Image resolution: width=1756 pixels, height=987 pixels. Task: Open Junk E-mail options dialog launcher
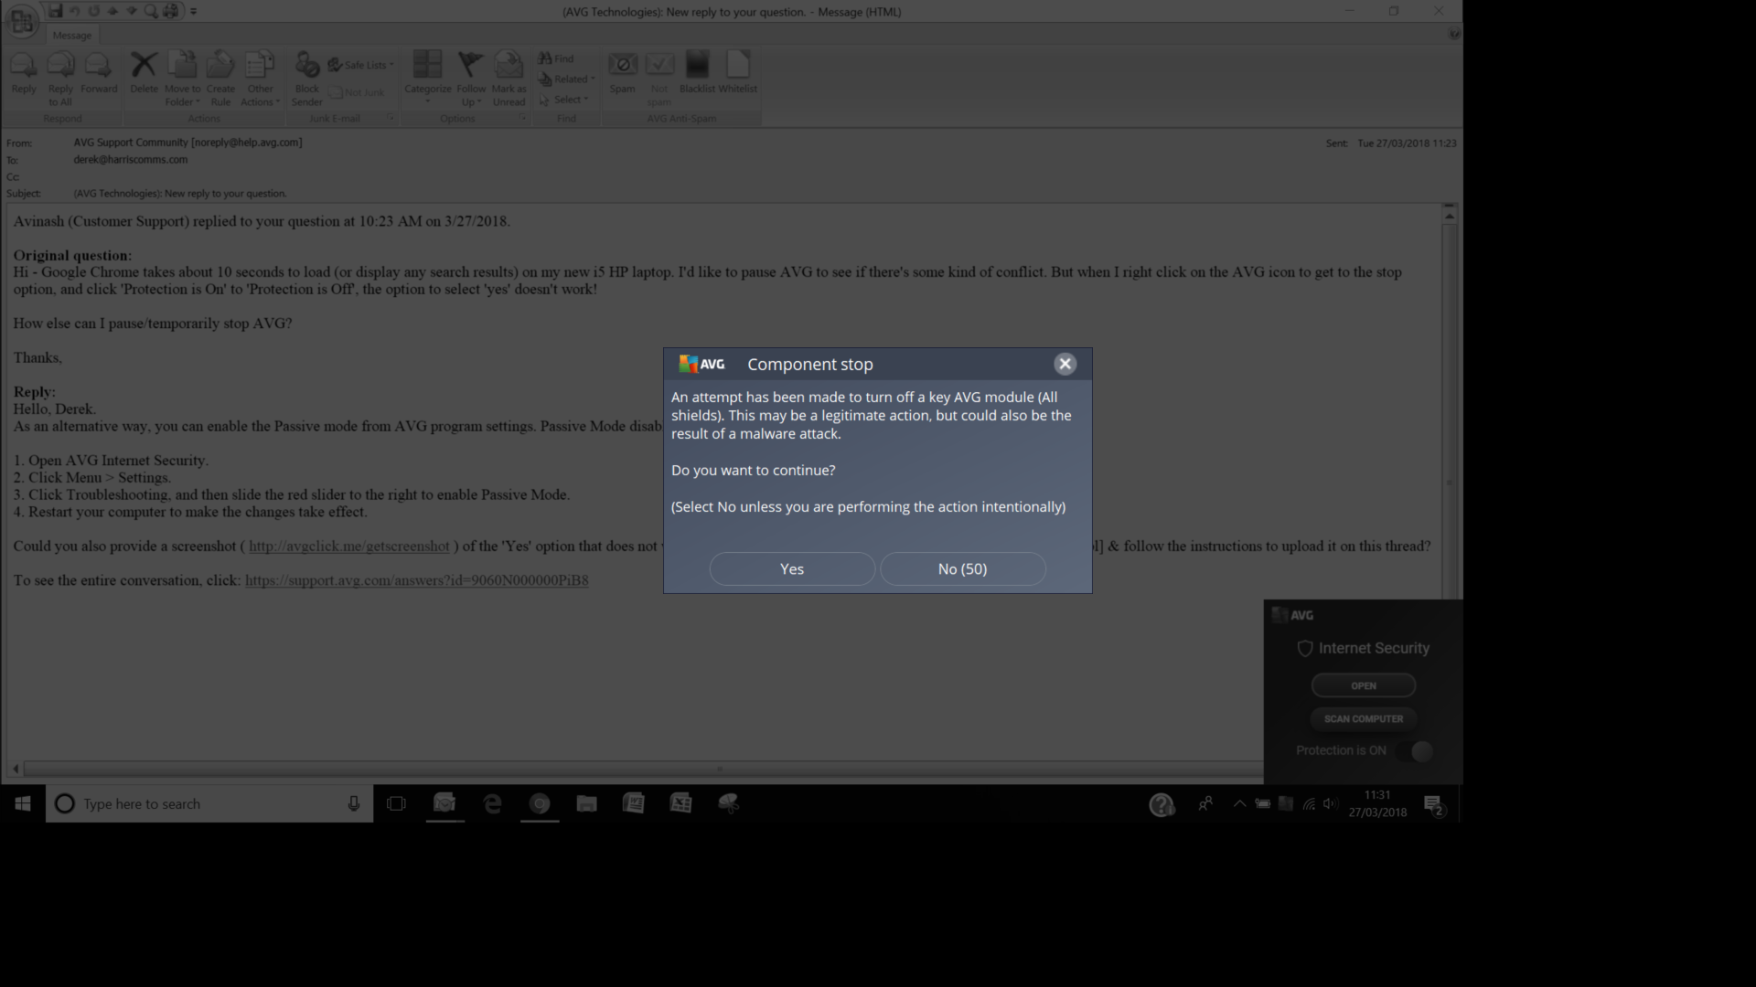[391, 118]
